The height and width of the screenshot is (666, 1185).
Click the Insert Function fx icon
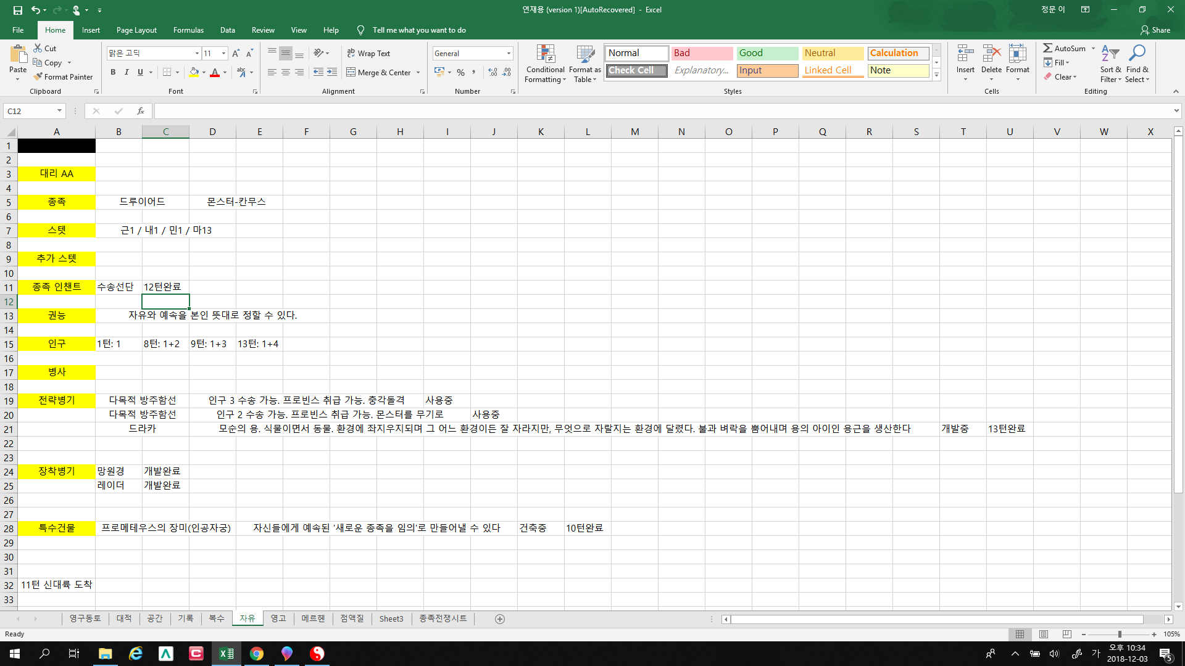[141, 111]
